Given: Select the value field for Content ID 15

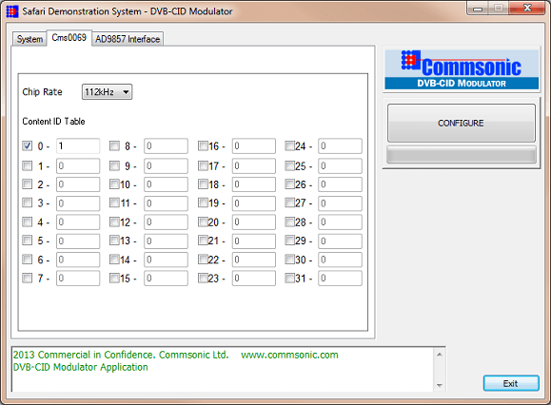Looking at the screenshot, I should pos(166,279).
